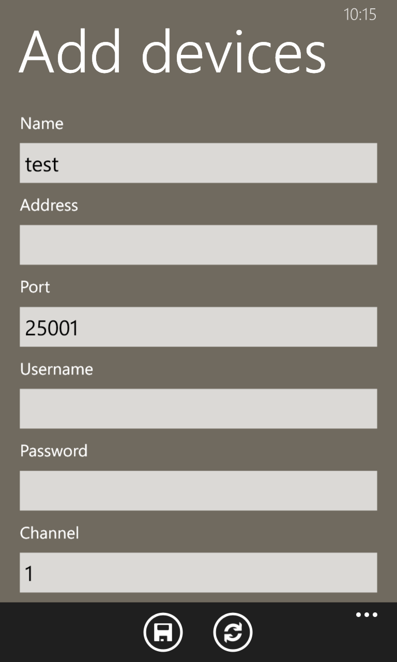Tap the "Password" field label
Image resolution: width=397 pixels, height=662 pixels.
[x=54, y=450]
